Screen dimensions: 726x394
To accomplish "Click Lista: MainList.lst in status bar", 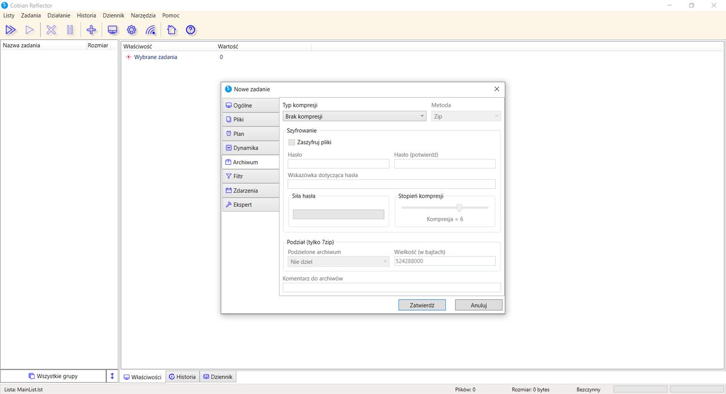I will coord(23,389).
